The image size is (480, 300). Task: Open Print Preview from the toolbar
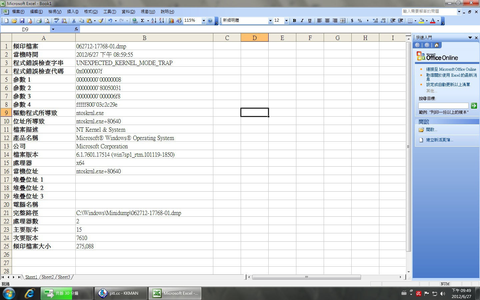[x=47, y=21]
